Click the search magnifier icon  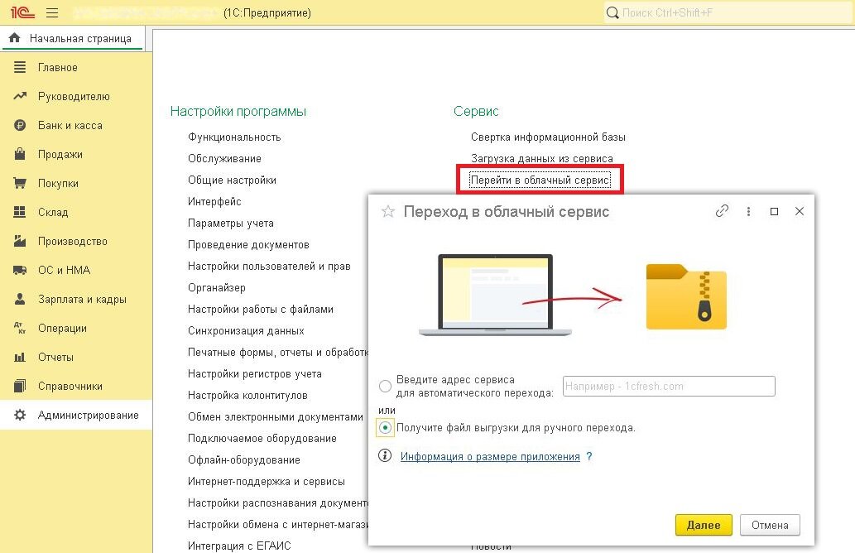[x=612, y=12]
